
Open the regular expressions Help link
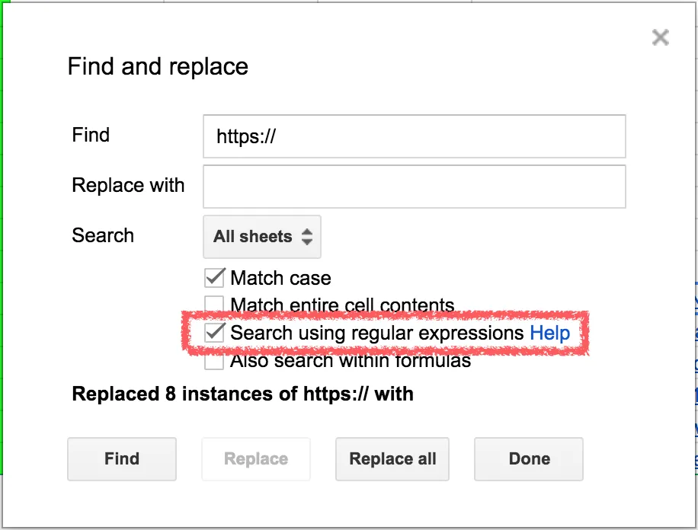click(549, 333)
